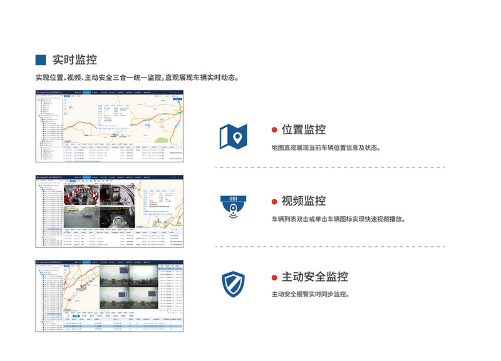Click the folded map location icon
This screenshot has width=501, height=361.
[x=233, y=137]
